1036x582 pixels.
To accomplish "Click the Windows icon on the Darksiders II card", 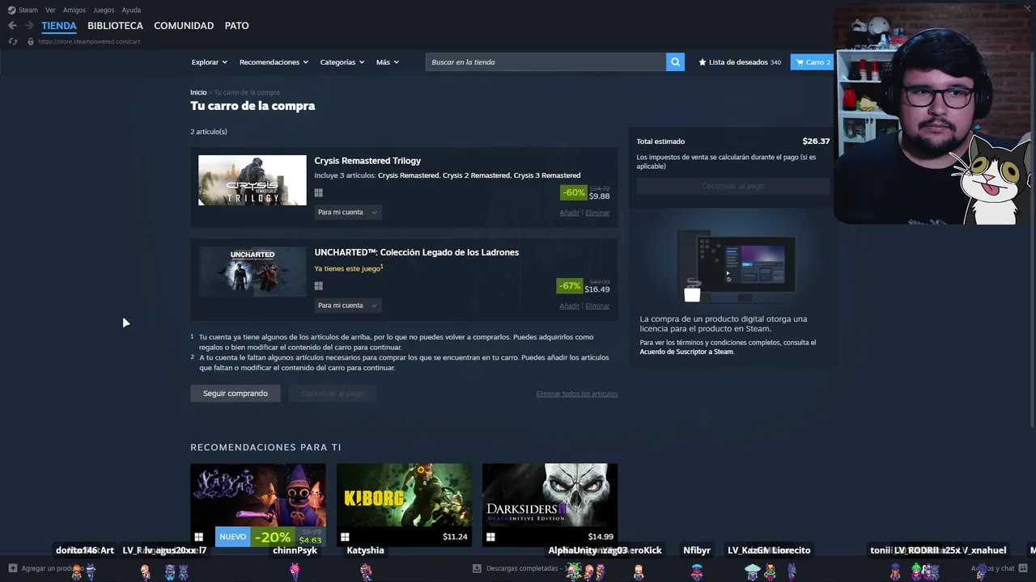I will point(490,537).
